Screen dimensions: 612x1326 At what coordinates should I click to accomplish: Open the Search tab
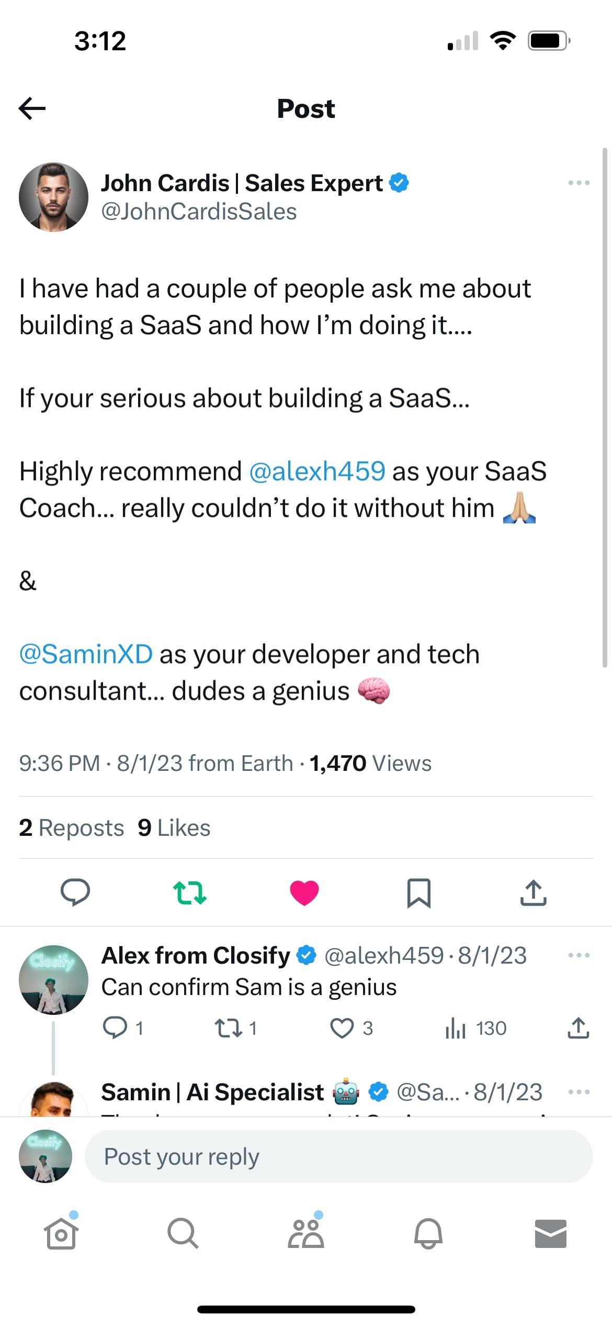point(183,1234)
